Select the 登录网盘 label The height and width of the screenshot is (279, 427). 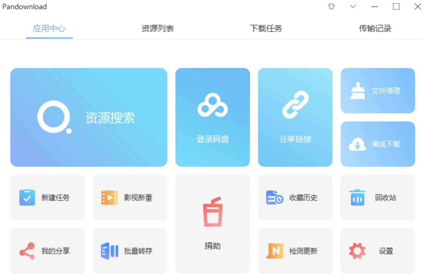[213, 139]
